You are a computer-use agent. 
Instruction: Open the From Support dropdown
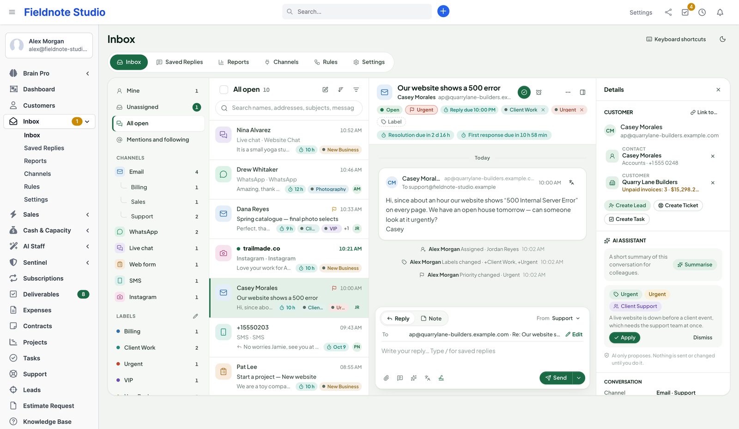[558, 318]
